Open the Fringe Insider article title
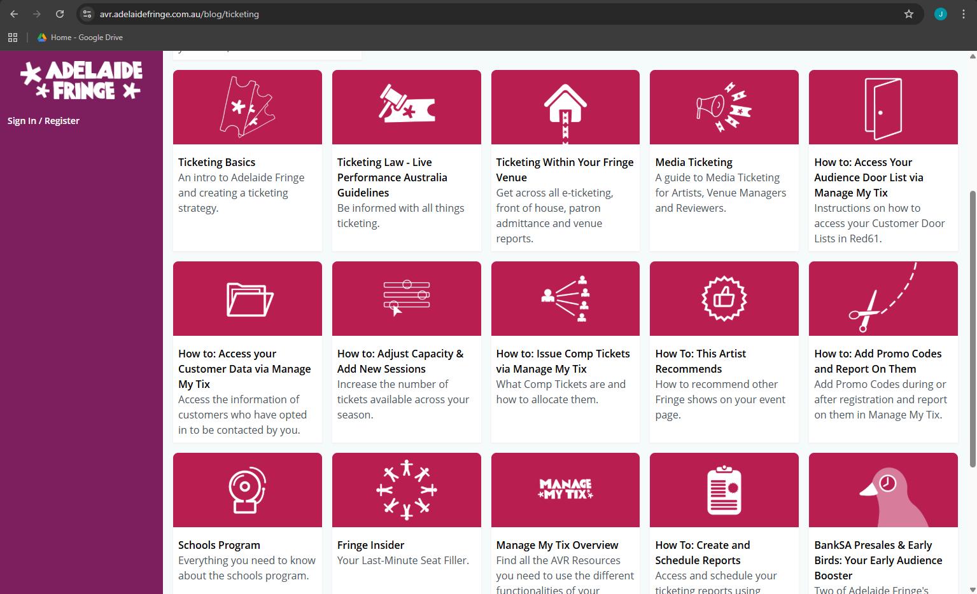Viewport: 977px width, 594px height. pyautogui.click(x=370, y=545)
